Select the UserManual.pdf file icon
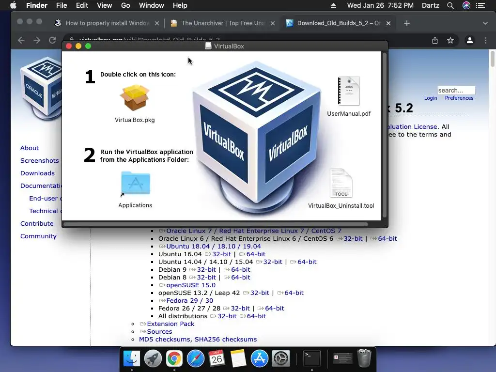The image size is (496, 372). click(x=349, y=91)
